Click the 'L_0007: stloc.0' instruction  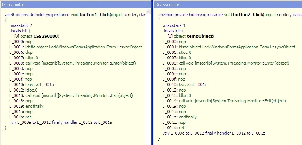click(23, 58)
